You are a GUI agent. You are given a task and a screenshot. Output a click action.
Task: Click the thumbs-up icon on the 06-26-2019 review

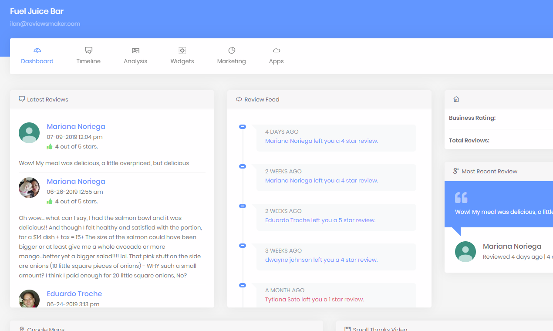pos(50,202)
